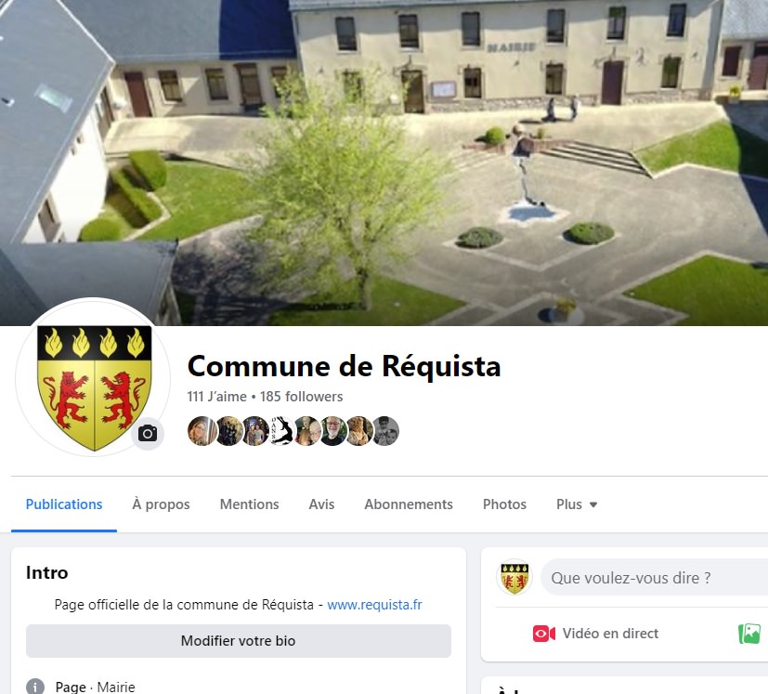Go to the Photos tab
The image size is (768, 694).
[x=504, y=504]
